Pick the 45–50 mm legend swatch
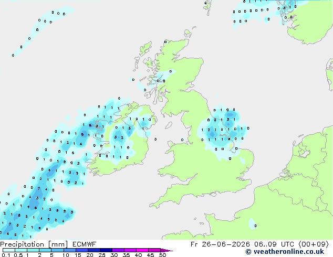Screen dimensions: 333x257 154,250
